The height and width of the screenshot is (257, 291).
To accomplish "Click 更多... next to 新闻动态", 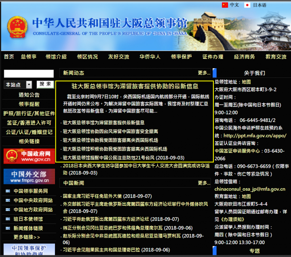I will click(x=204, y=73).
